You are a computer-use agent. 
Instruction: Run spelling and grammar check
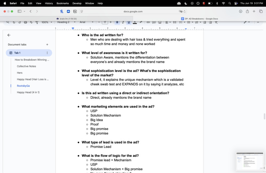tap(31, 22)
